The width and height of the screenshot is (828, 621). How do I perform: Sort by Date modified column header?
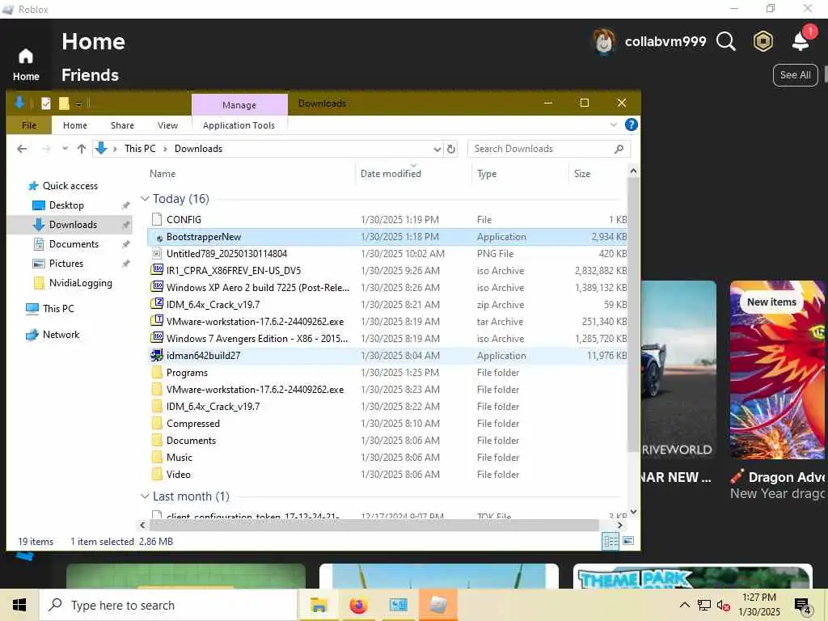click(x=413, y=174)
